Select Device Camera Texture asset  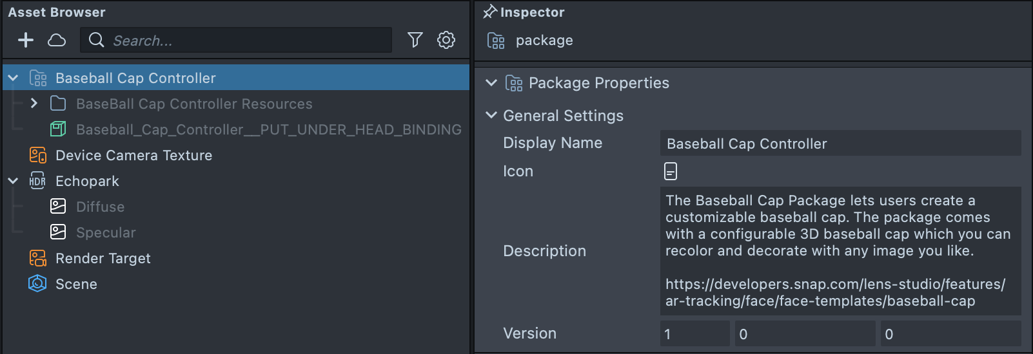tap(133, 155)
